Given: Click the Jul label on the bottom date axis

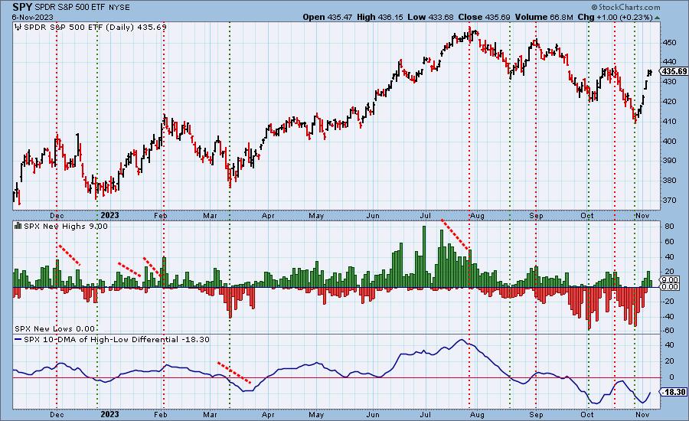Looking at the screenshot, I should [425, 415].
